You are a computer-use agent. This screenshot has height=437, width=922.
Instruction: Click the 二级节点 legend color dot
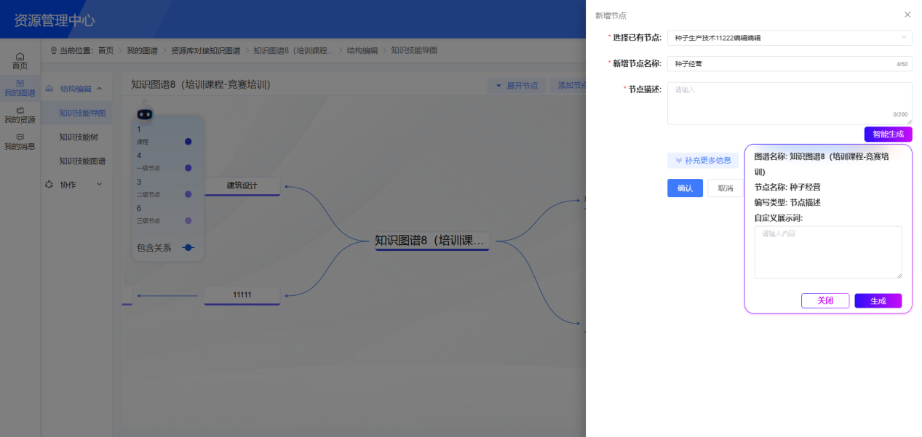(x=188, y=194)
